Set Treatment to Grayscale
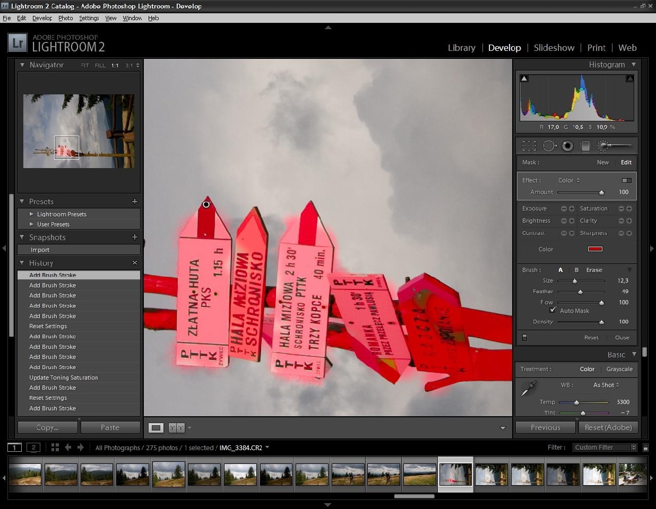Image resolution: width=656 pixels, height=509 pixels. pos(619,369)
